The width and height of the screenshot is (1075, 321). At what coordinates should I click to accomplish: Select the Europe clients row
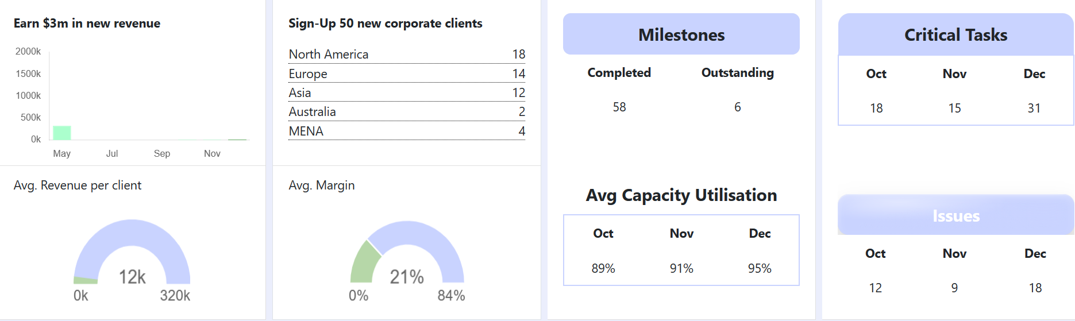406,74
